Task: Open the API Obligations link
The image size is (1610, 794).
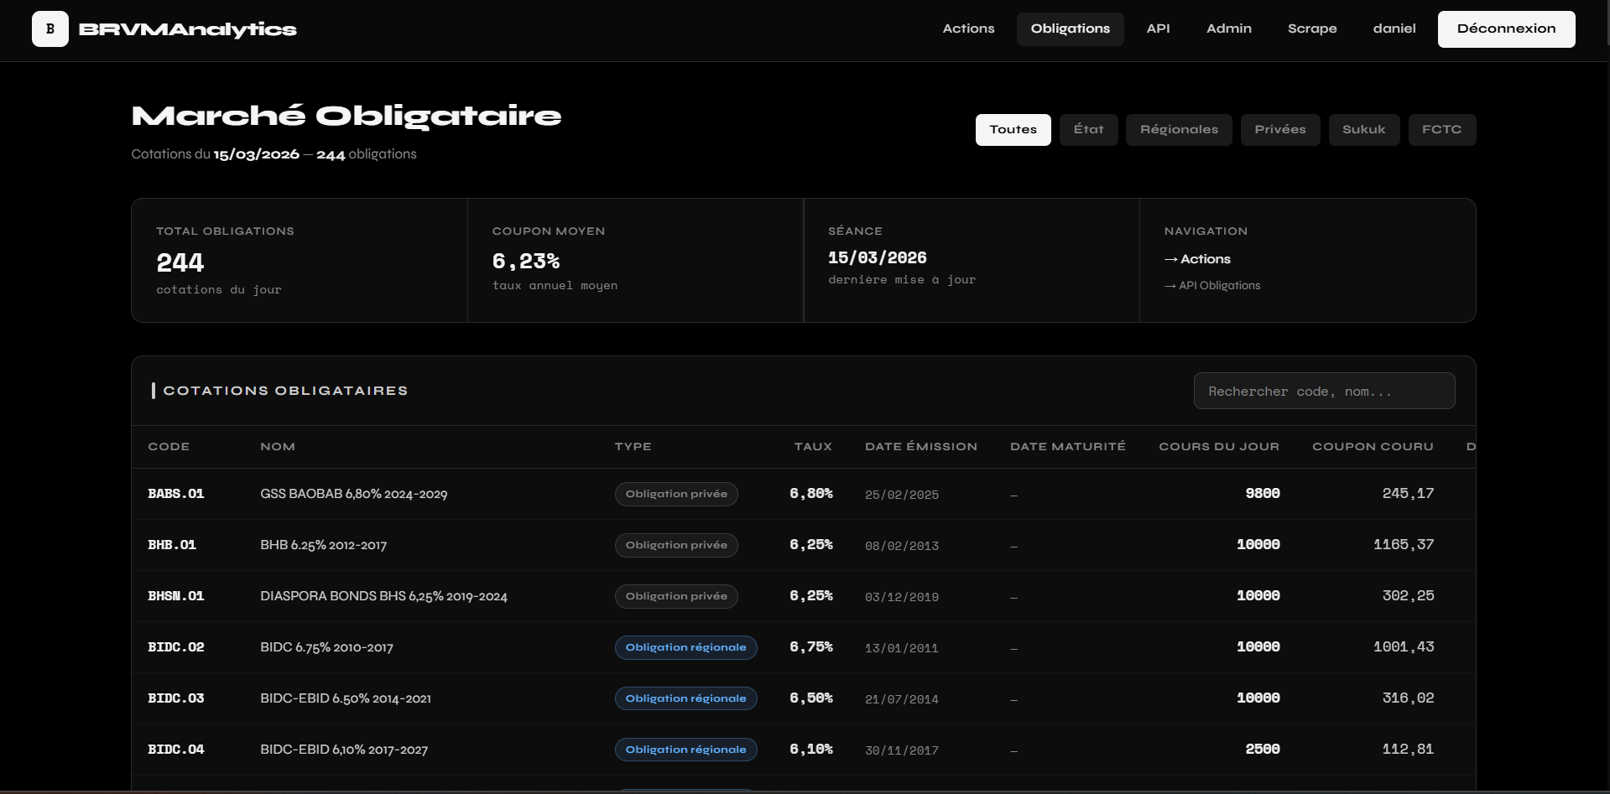Action: 1212,286
